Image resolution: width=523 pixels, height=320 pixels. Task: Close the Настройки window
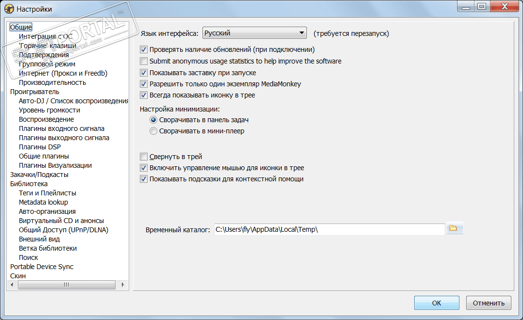click(505, 6)
